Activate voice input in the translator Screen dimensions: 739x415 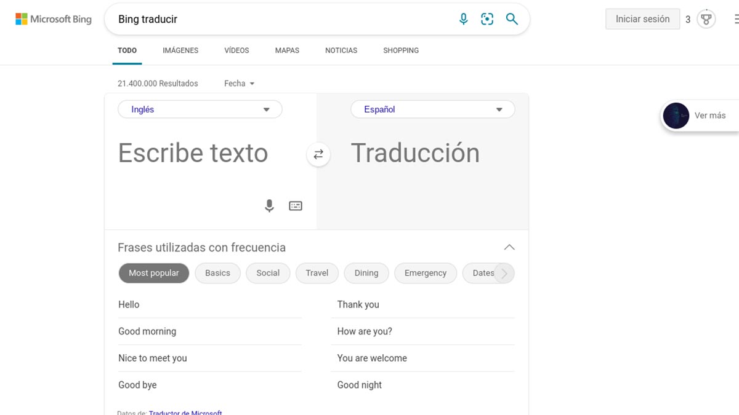269,205
